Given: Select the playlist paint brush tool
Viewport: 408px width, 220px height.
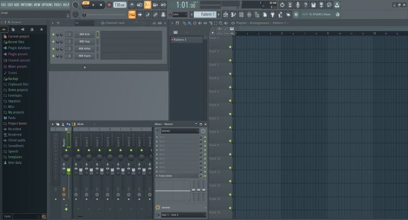Looking at the screenshot, I should [190, 23].
